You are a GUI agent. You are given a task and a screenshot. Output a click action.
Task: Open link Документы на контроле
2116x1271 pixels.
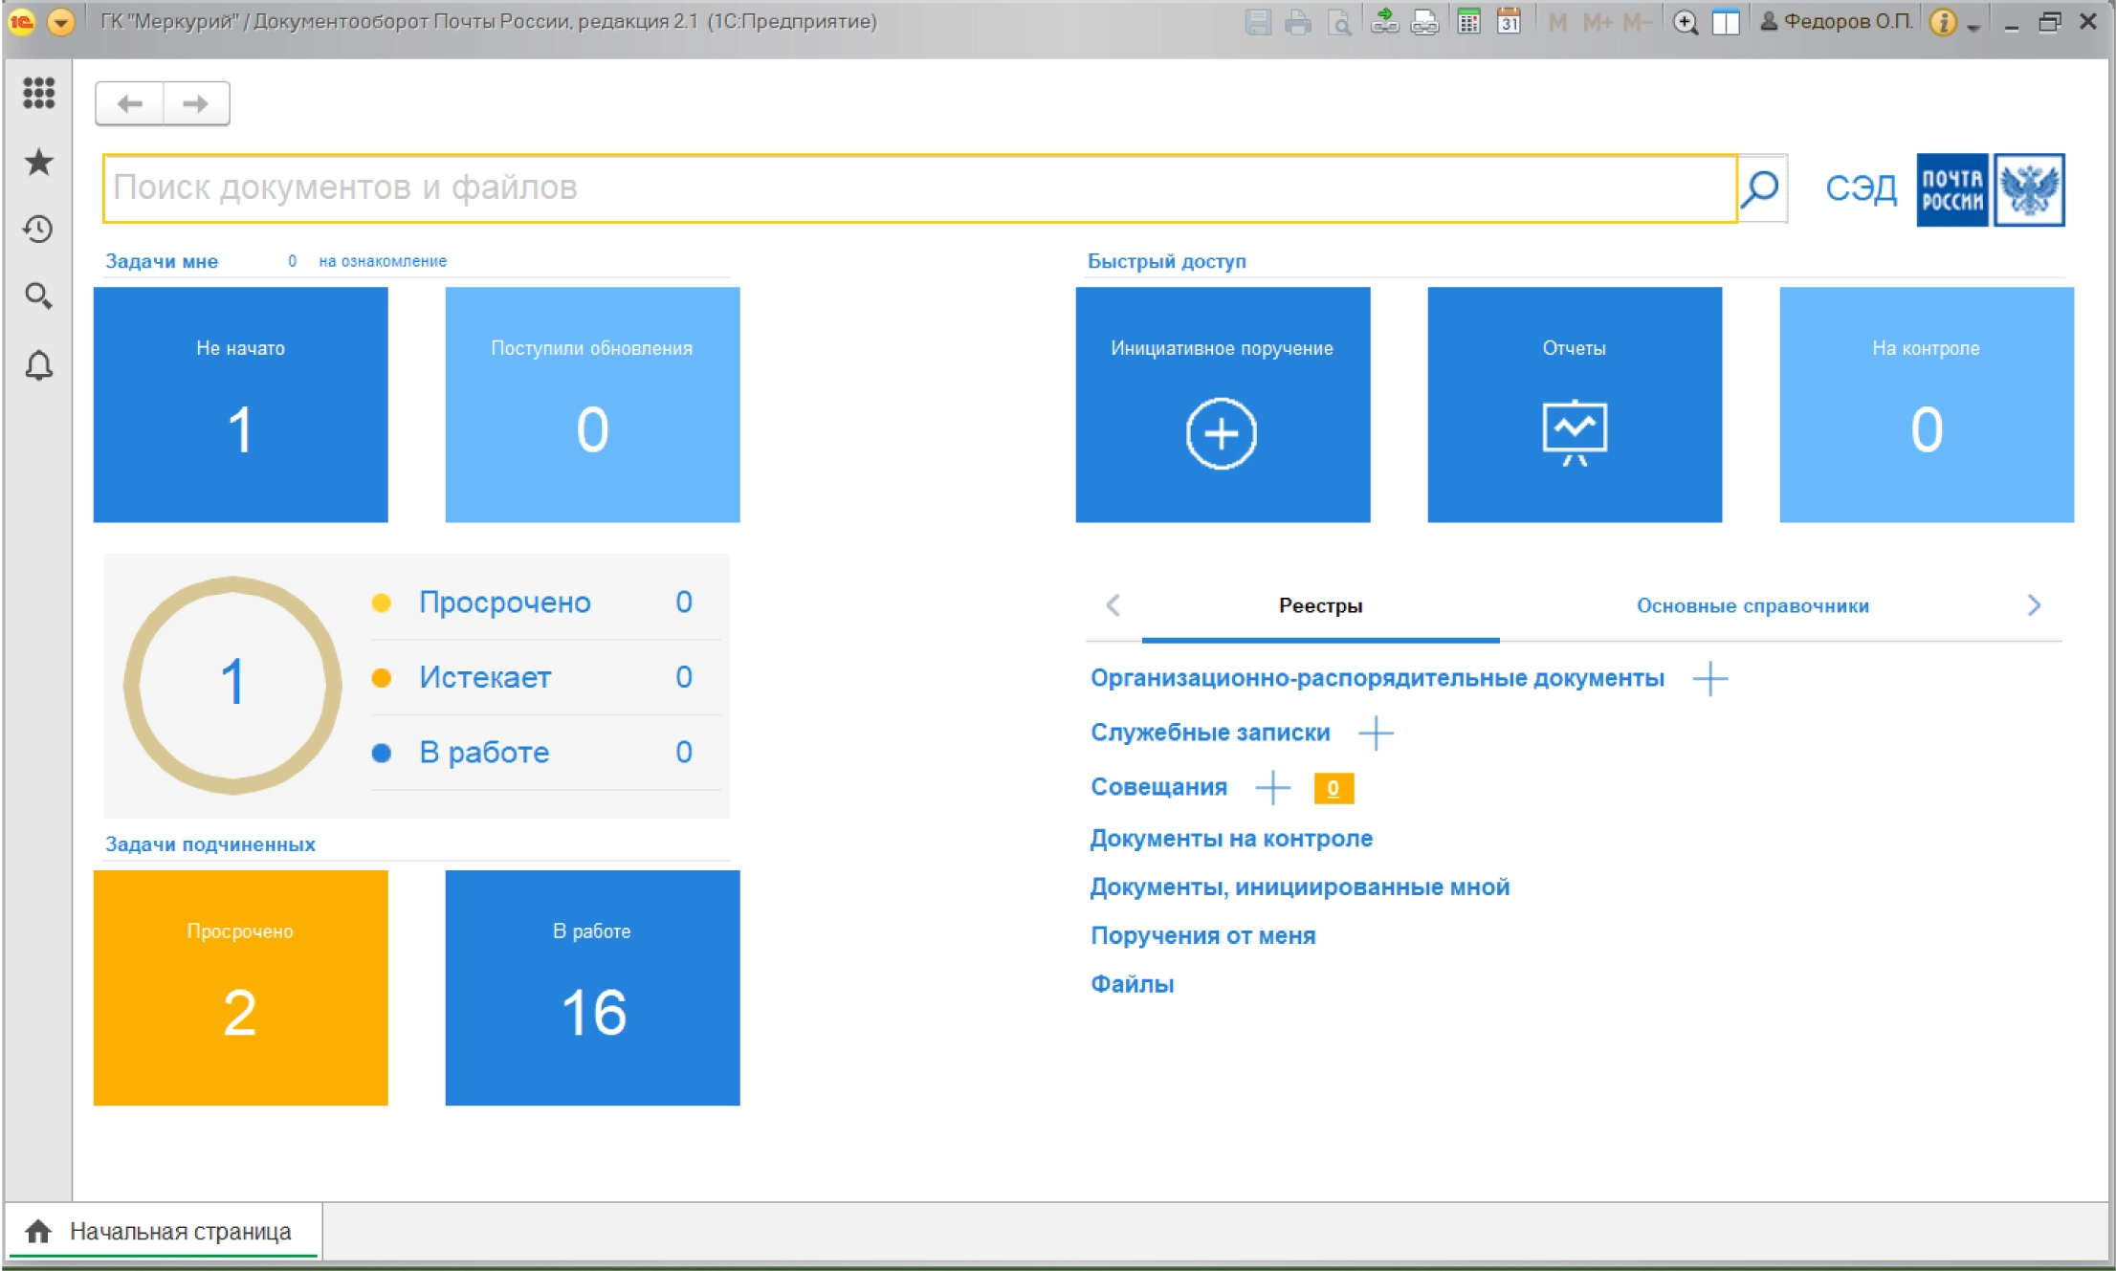tap(1231, 838)
